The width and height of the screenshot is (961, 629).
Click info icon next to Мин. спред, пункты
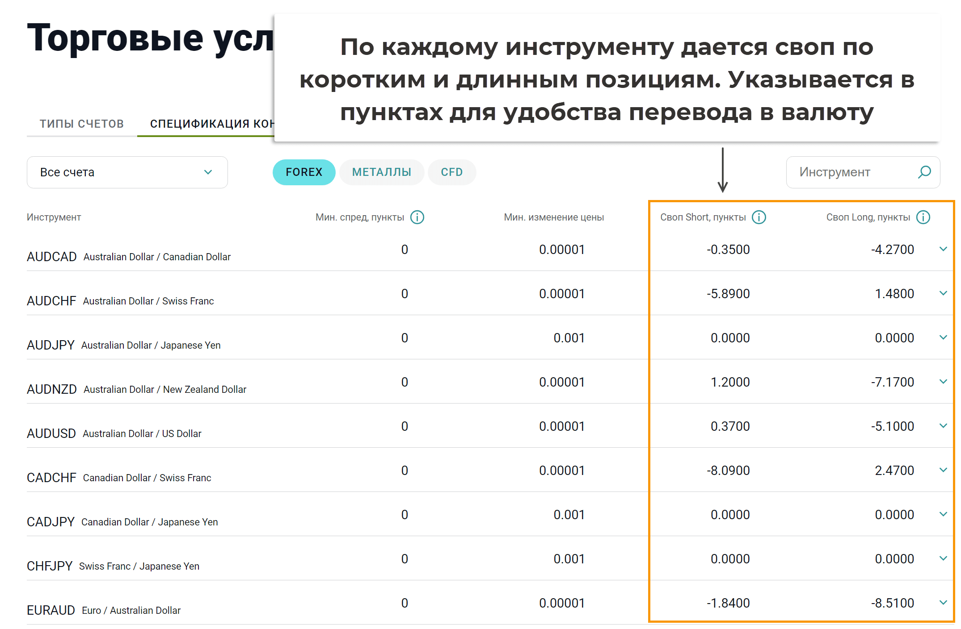[417, 217]
